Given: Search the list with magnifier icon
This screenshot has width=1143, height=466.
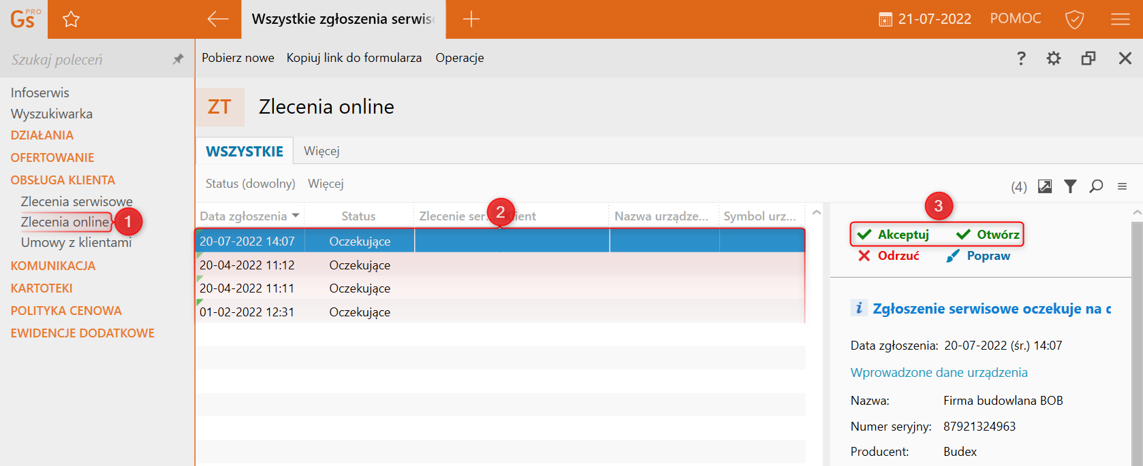Looking at the screenshot, I should (1096, 186).
